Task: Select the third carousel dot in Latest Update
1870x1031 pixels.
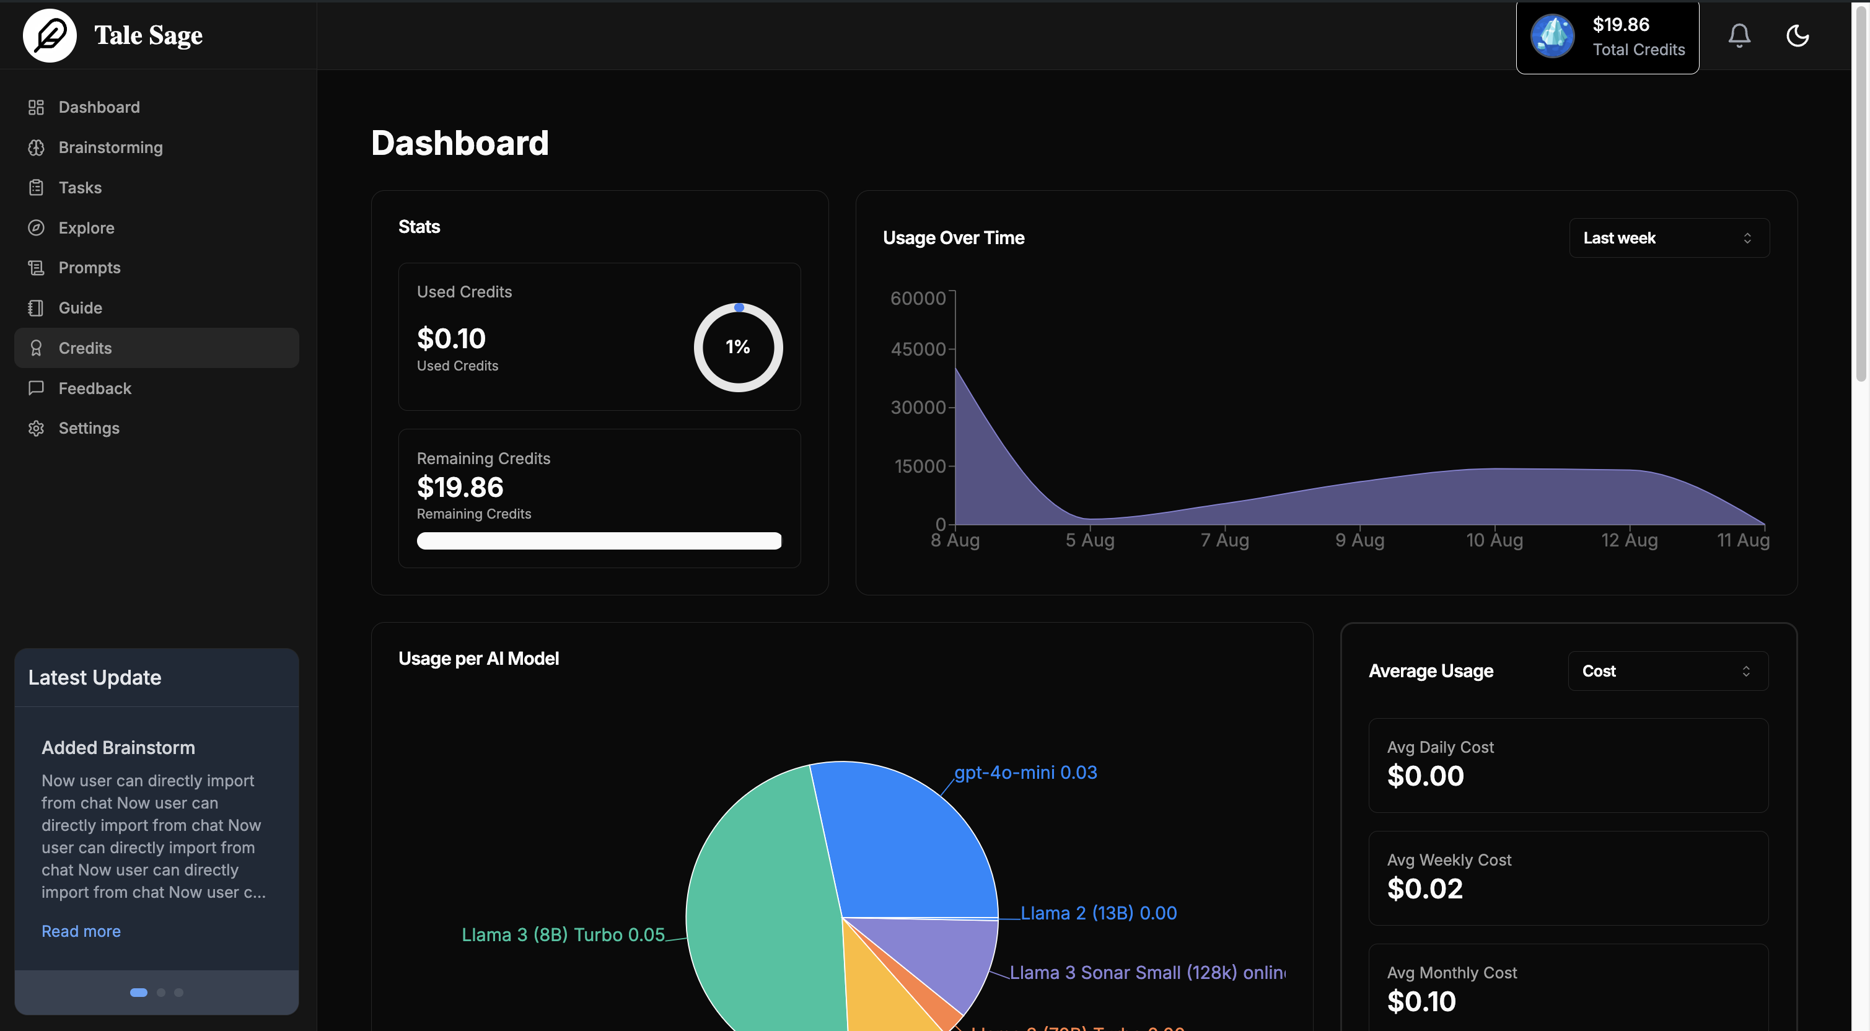Action: (x=178, y=993)
